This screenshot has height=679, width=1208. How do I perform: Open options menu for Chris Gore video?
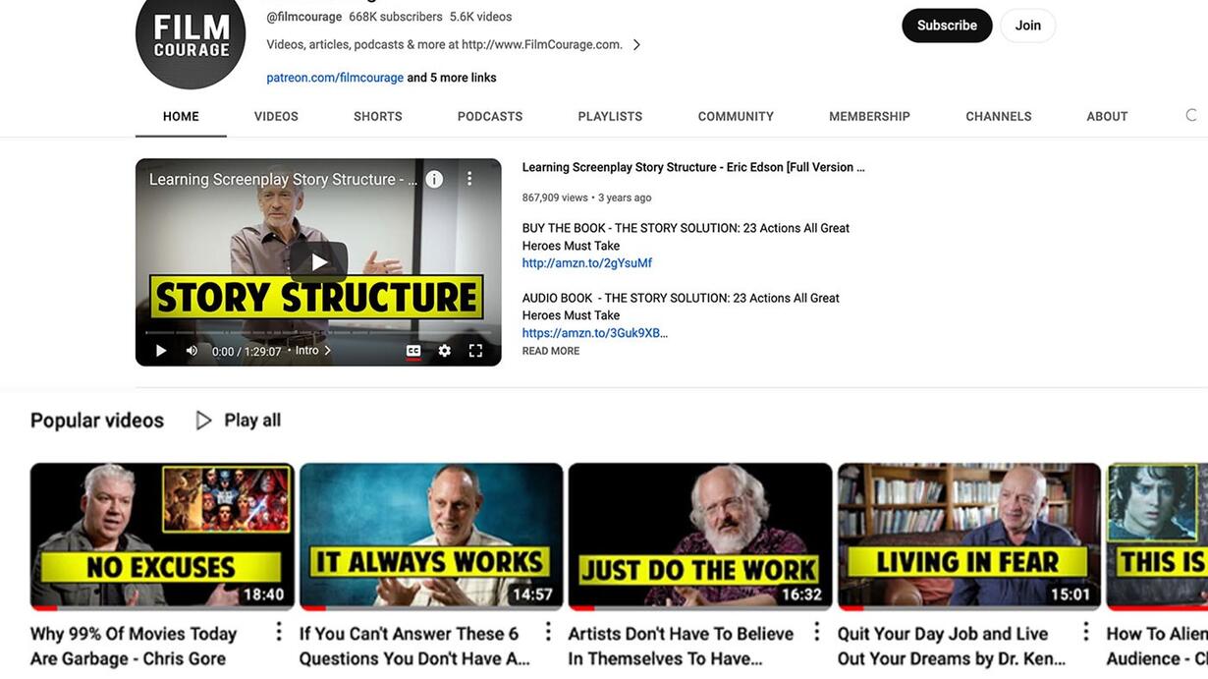(279, 633)
